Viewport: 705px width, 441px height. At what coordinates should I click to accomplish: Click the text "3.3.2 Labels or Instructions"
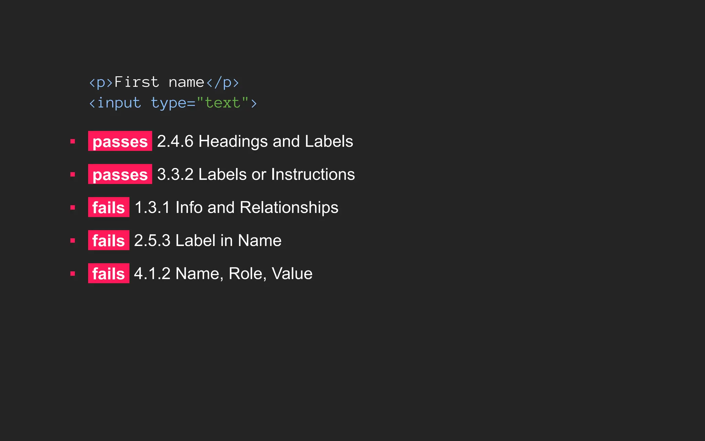pyautogui.click(x=256, y=174)
